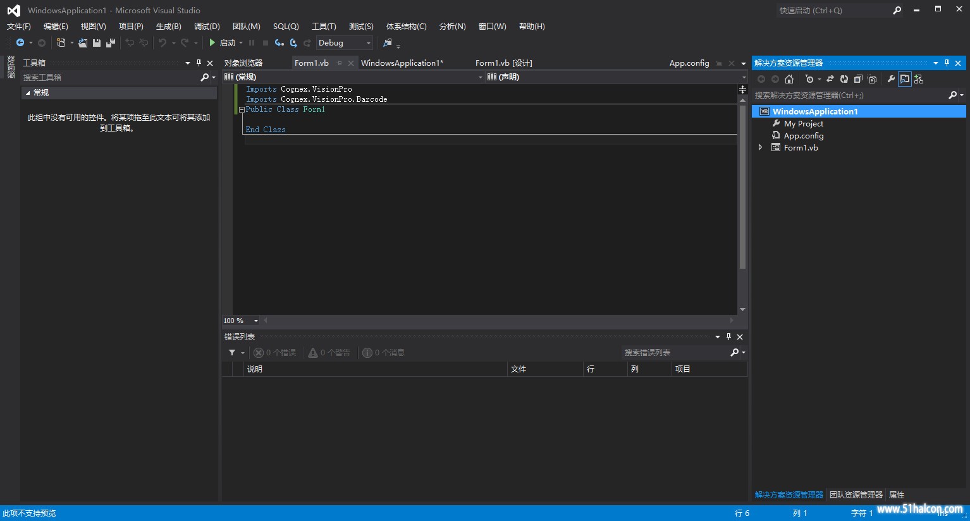Click the Undo arrow icon

point(163,43)
